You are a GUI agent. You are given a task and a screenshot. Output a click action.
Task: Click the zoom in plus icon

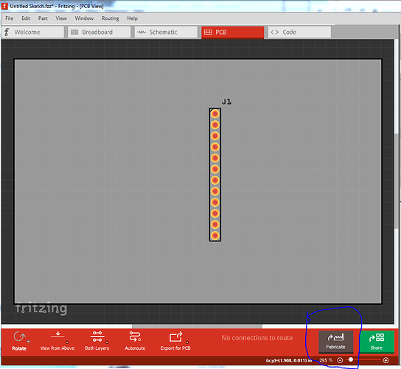click(386, 360)
